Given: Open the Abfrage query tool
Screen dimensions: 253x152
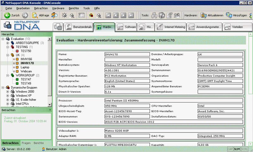Looking at the screenshot, I should (x=41, y=15).
